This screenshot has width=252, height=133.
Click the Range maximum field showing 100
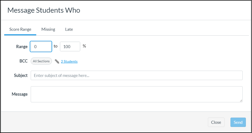[x=70, y=47]
